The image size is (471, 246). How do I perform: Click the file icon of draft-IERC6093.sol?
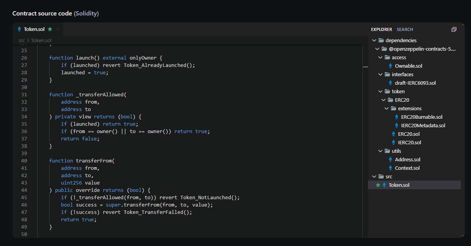pos(391,83)
